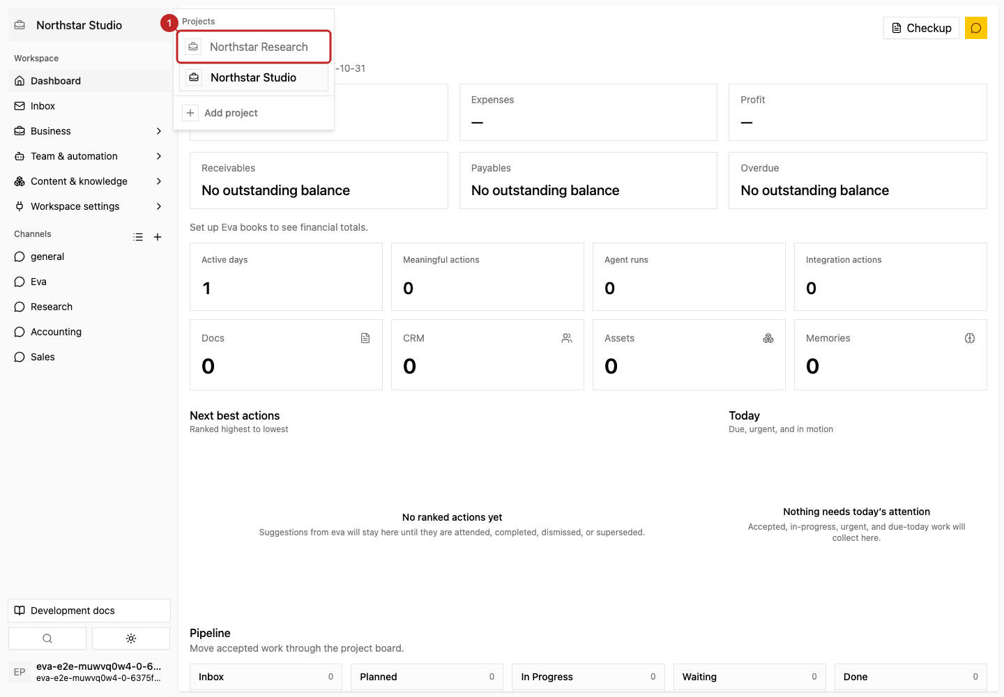
Task: Click the Add project plus icon
Action: point(190,113)
